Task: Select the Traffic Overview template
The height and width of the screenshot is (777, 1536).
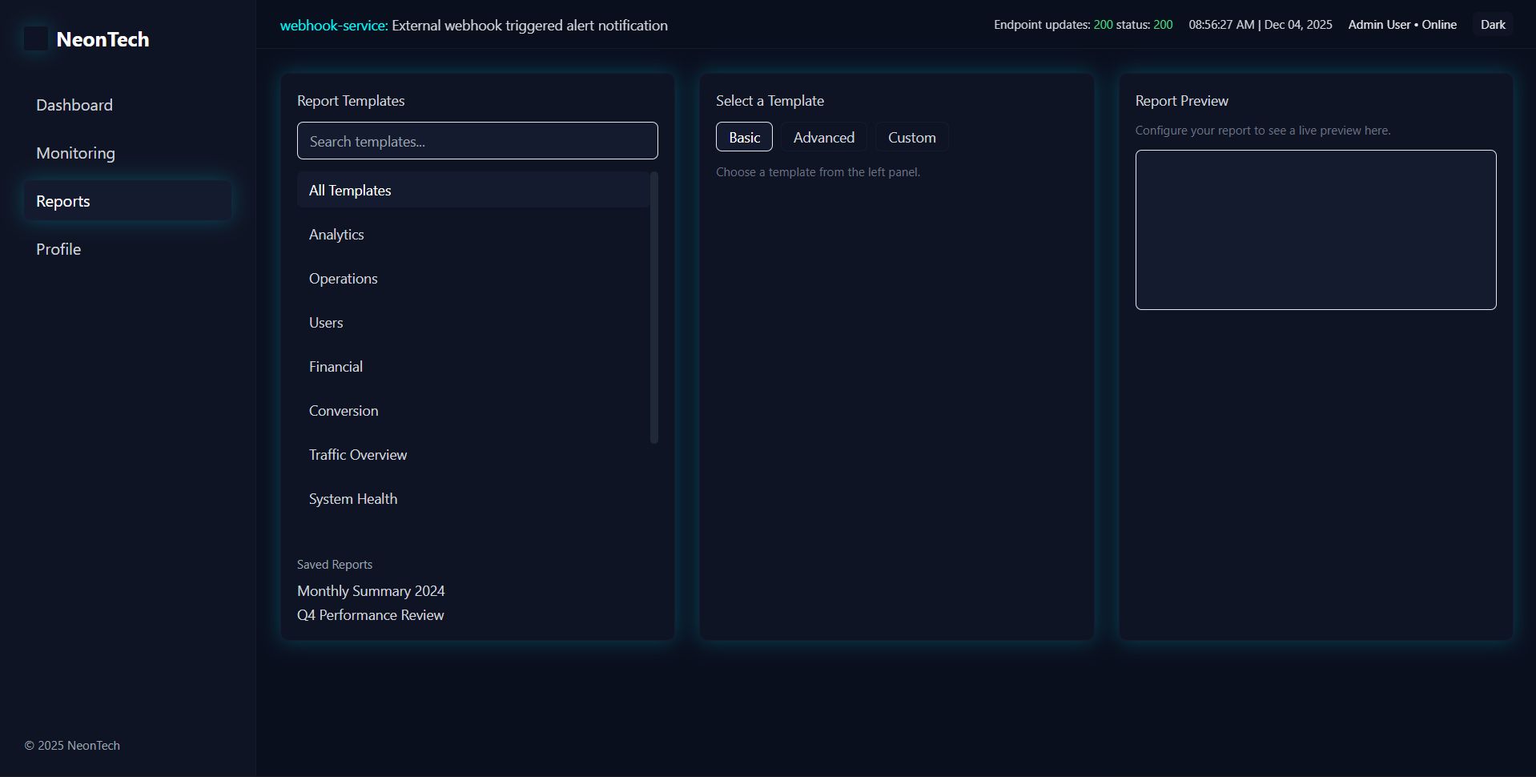Action: [473, 454]
